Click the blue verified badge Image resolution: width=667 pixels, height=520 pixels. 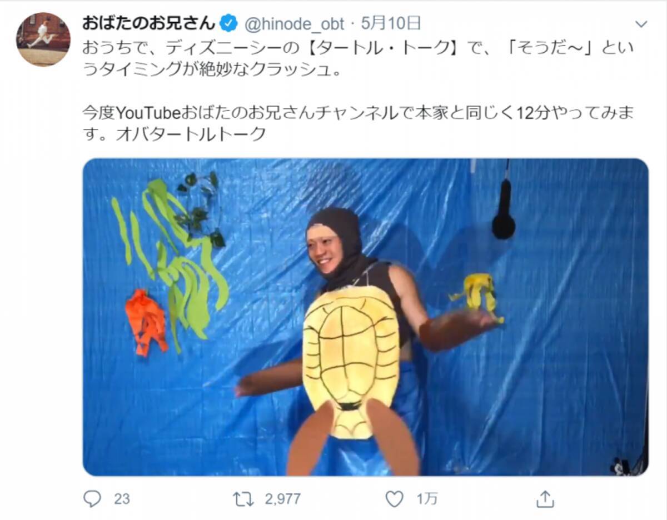click(229, 23)
